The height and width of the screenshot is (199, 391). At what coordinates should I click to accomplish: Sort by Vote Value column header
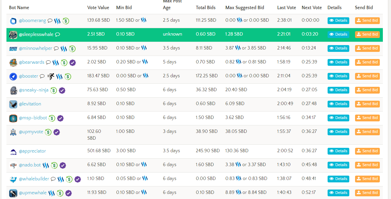pos(98,7)
